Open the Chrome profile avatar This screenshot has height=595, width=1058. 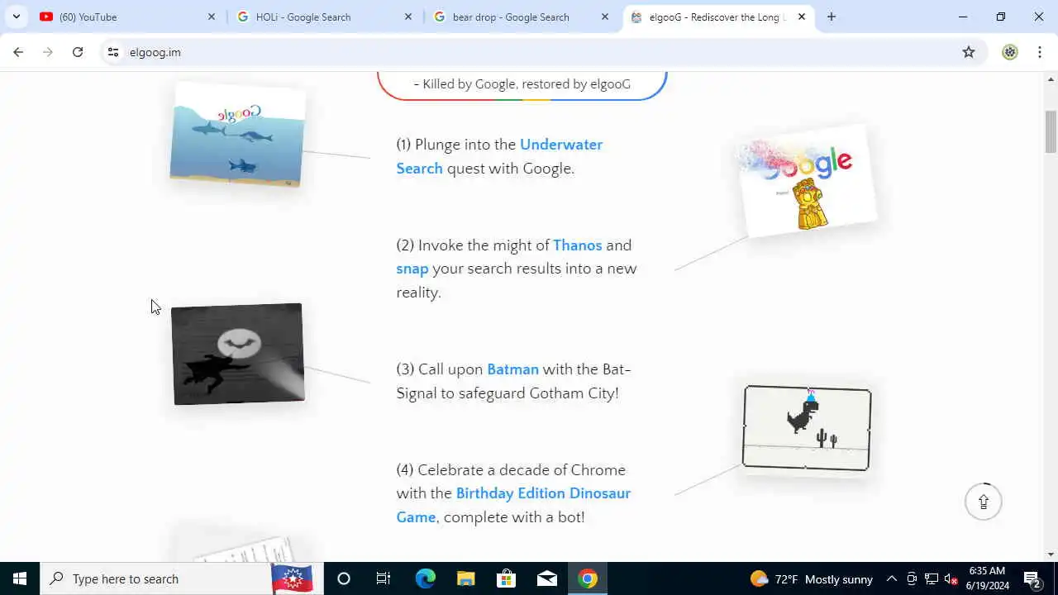(1010, 52)
